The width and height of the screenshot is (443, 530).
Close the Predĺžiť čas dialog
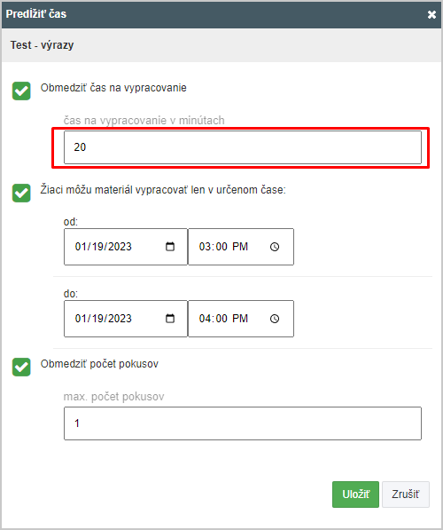tap(431, 14)
